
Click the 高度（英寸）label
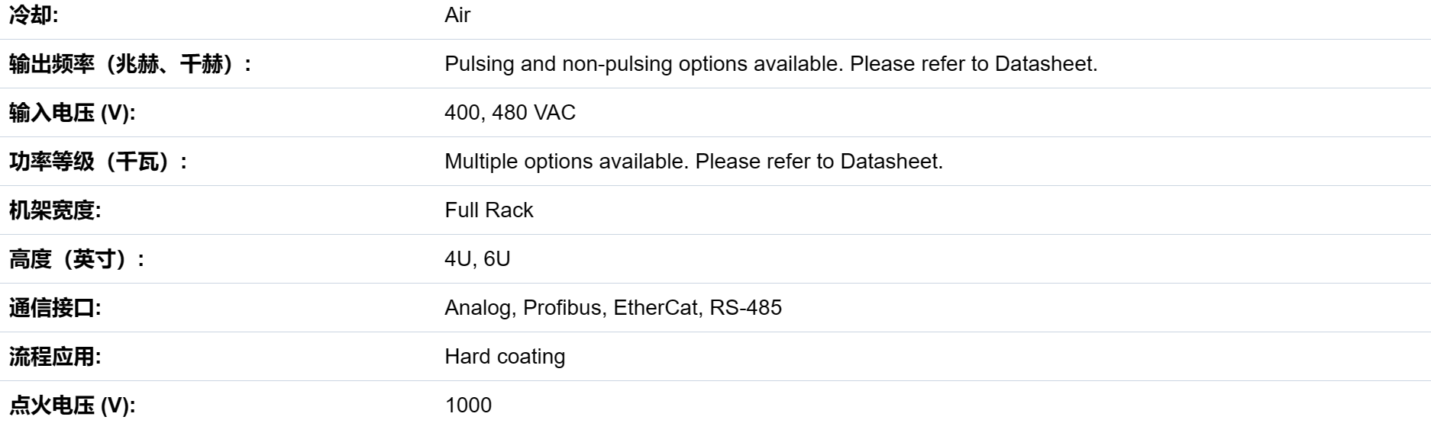point(77,259)
